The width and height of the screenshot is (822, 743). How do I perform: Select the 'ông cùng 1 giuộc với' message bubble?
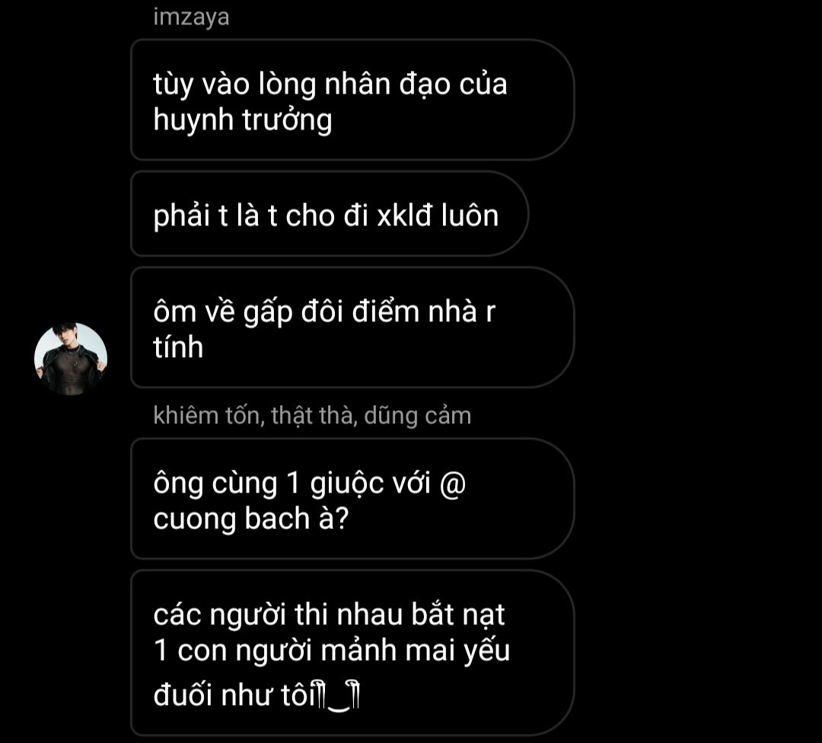pos(352,499)
